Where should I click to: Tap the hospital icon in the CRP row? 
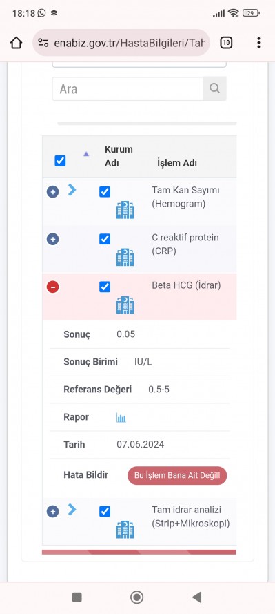click(125, 257)
